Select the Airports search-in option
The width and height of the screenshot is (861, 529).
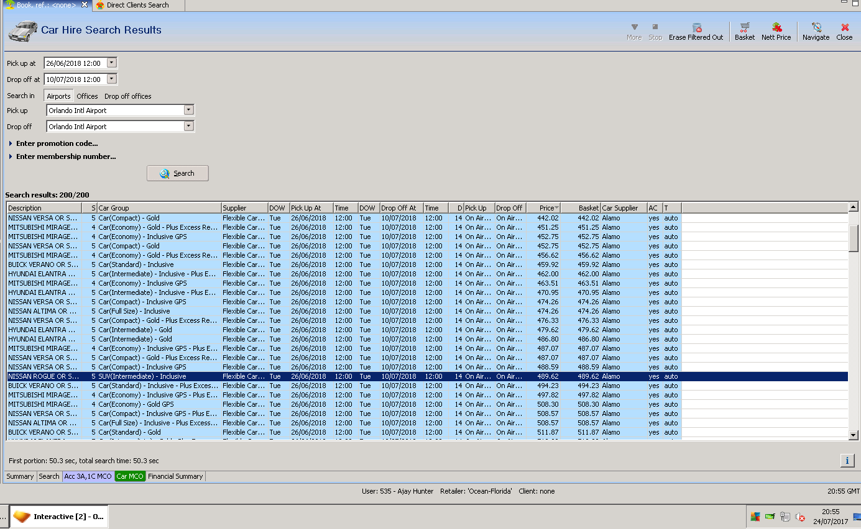tap(58, 96)
